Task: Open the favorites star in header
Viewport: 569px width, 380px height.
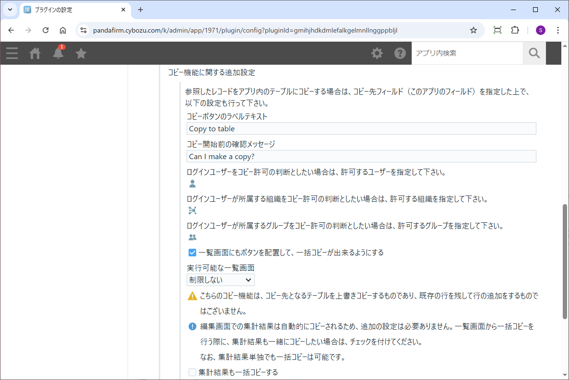Action: pyautogui.click(x=81, y=53)
